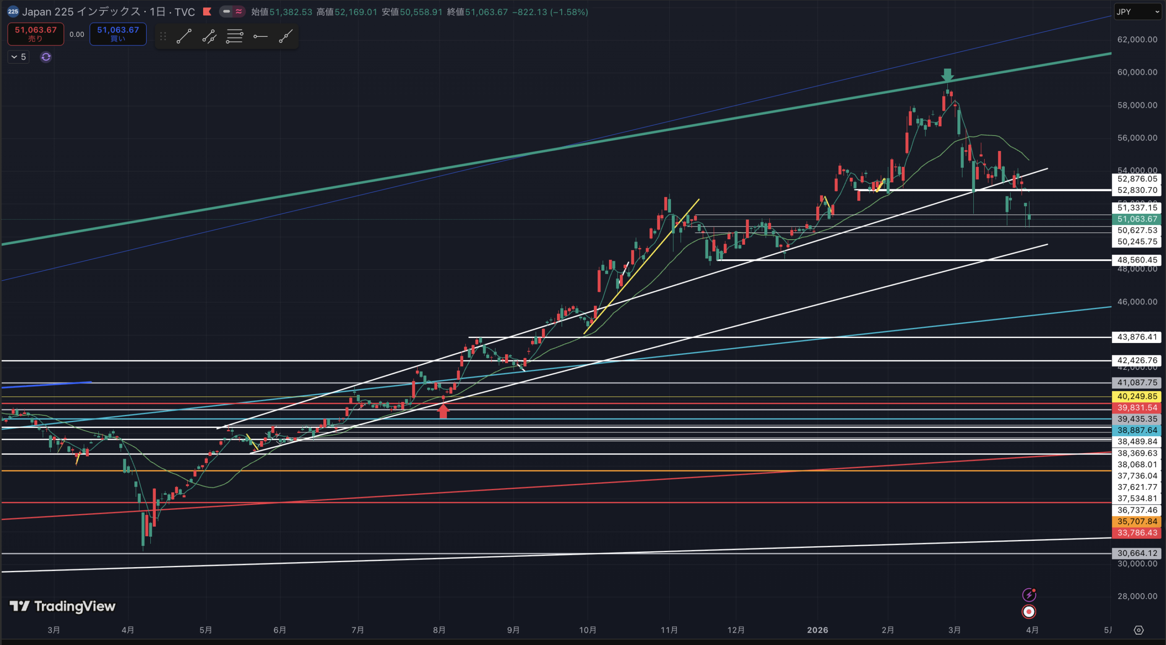The height and width of the screenshot is (645, 1166).
Task: Select the trend angle tool in favorites toolbar
Action: click(x=286, y=36)
